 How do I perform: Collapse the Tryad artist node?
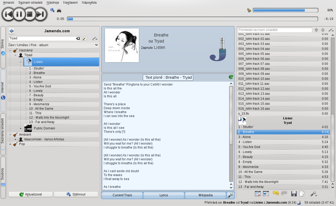point(15,55)
